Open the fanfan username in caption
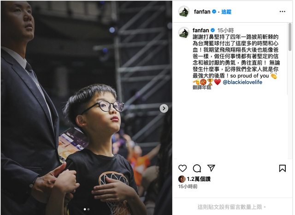This screenshot has width=295, height=215. click(201, 30)
